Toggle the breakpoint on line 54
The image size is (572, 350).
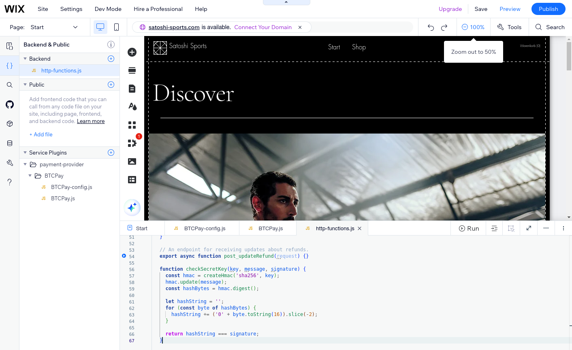coord(124,256)
